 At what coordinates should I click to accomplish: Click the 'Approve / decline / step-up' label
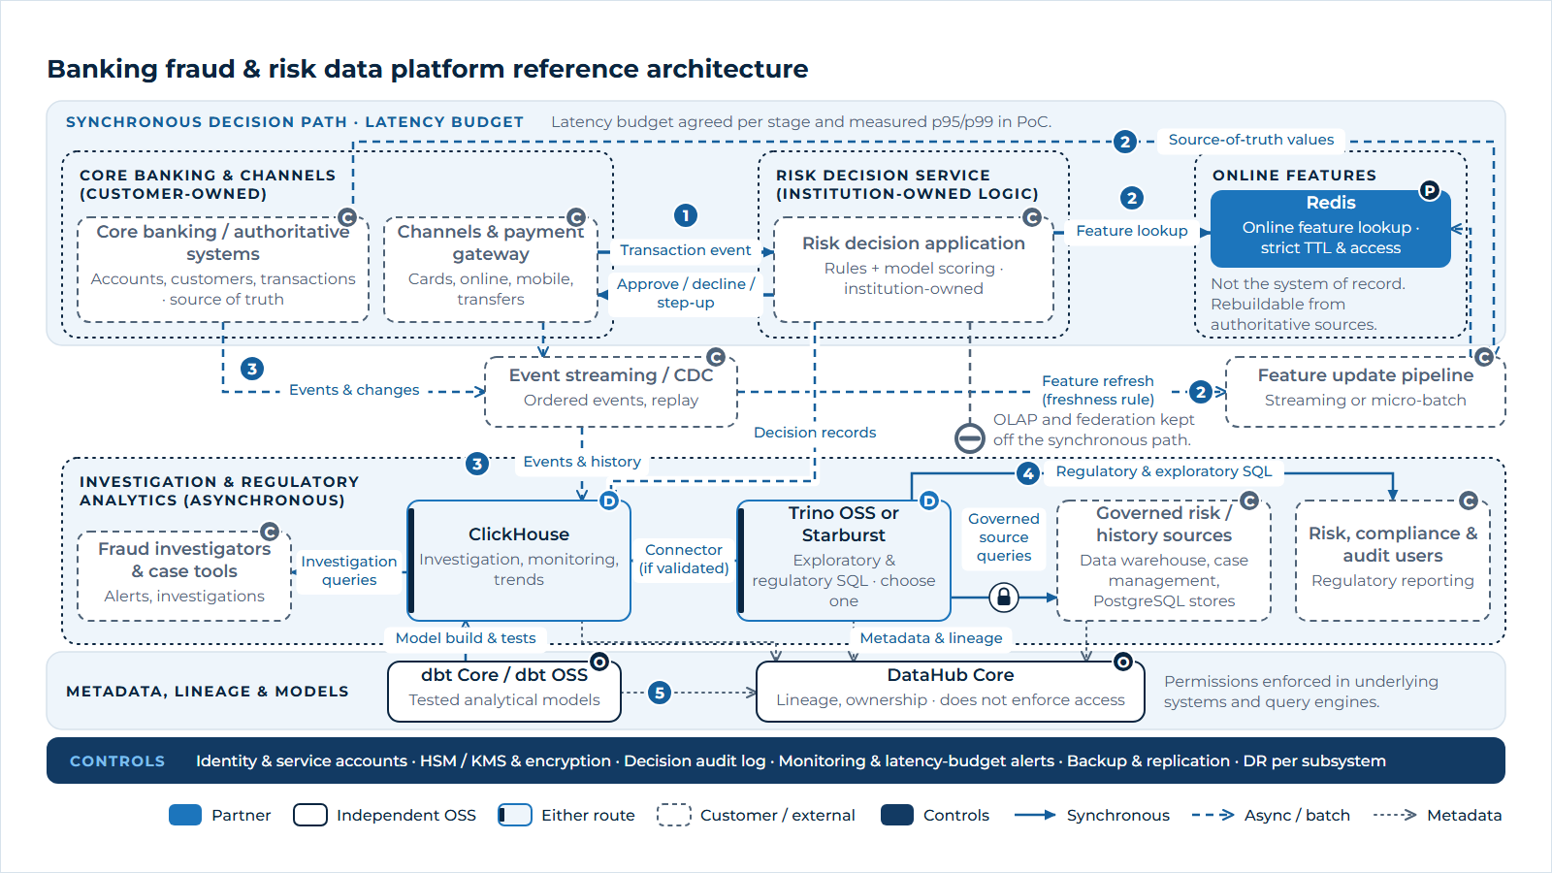686,293
